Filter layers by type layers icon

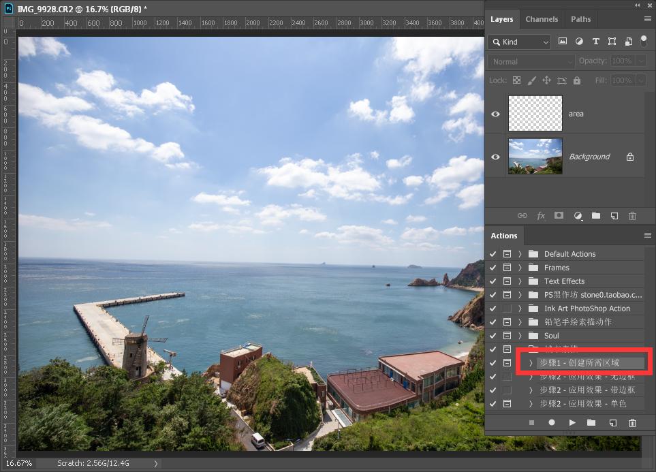coord(596,42)
